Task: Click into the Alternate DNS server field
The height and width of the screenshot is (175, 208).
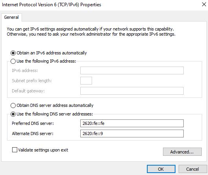Action: [x=132, y=134]
